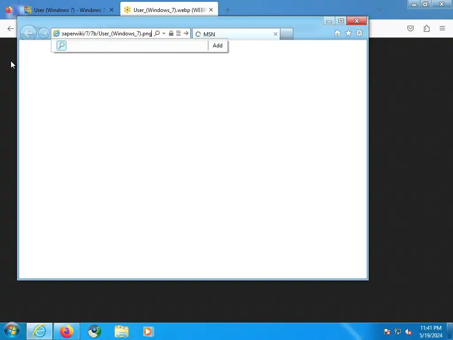453x340 pixels.
Task: Open Firefox extensions puzzle icon
Action: pos(427,28)
